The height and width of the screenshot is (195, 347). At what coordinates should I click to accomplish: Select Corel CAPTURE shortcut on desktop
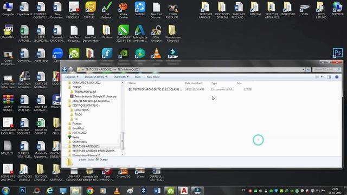point(91,10)
